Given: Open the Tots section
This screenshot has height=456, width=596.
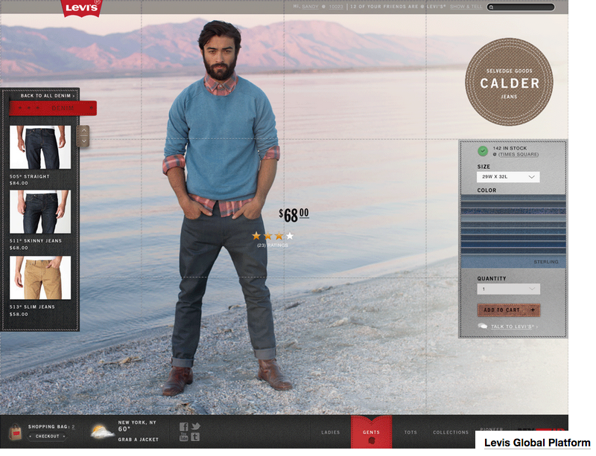Looking at the screenshot, I should click(410, 432).
